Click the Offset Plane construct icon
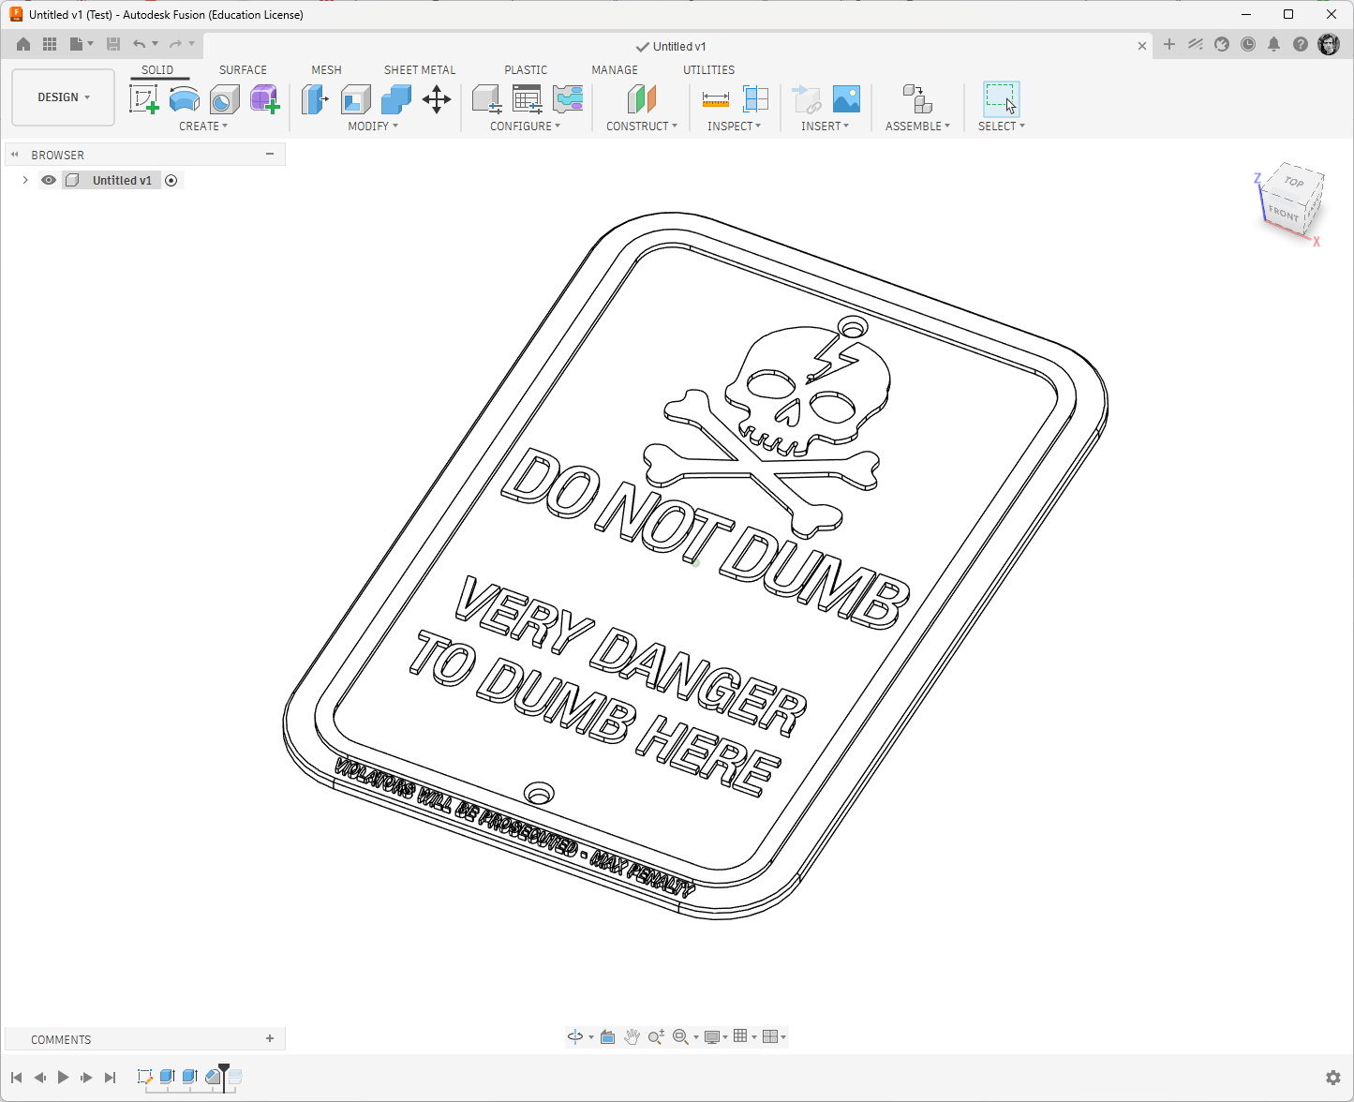The height and width of the screenshot is (1102, 1354). [x=642, y=99]
